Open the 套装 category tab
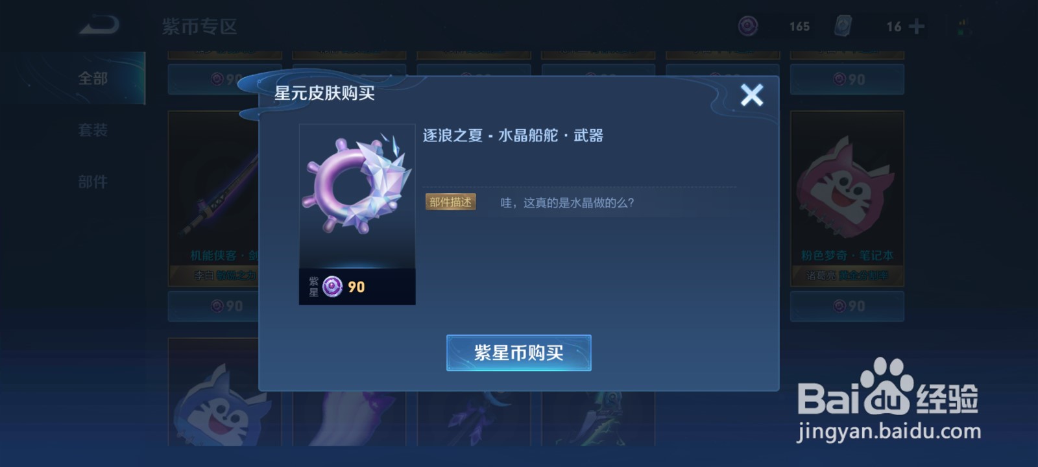The width and height of the screenshot is (1038, 467). pyautogui.click(x=93, y=130)
